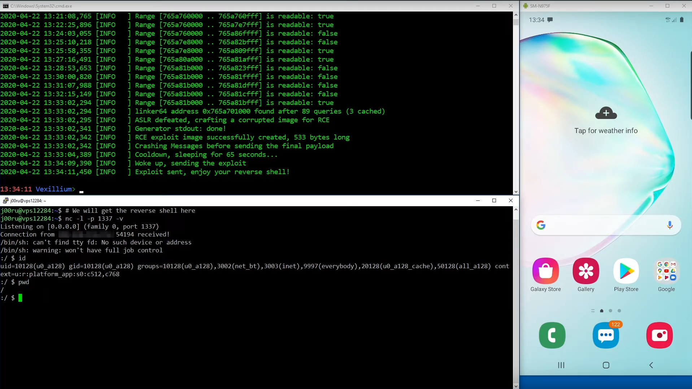Click 'Woke up, sending the exploit' line
692x389 pixels.
191,163
